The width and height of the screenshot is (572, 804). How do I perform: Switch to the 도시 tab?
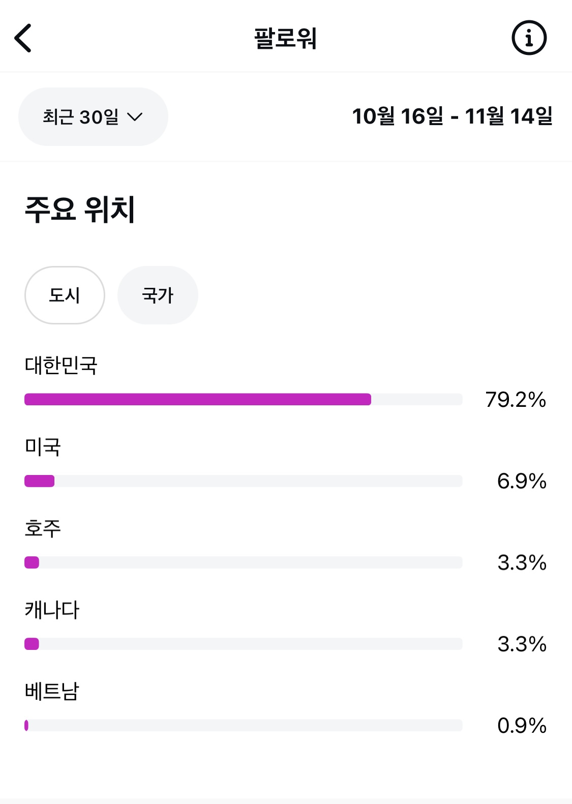(65, 295)
